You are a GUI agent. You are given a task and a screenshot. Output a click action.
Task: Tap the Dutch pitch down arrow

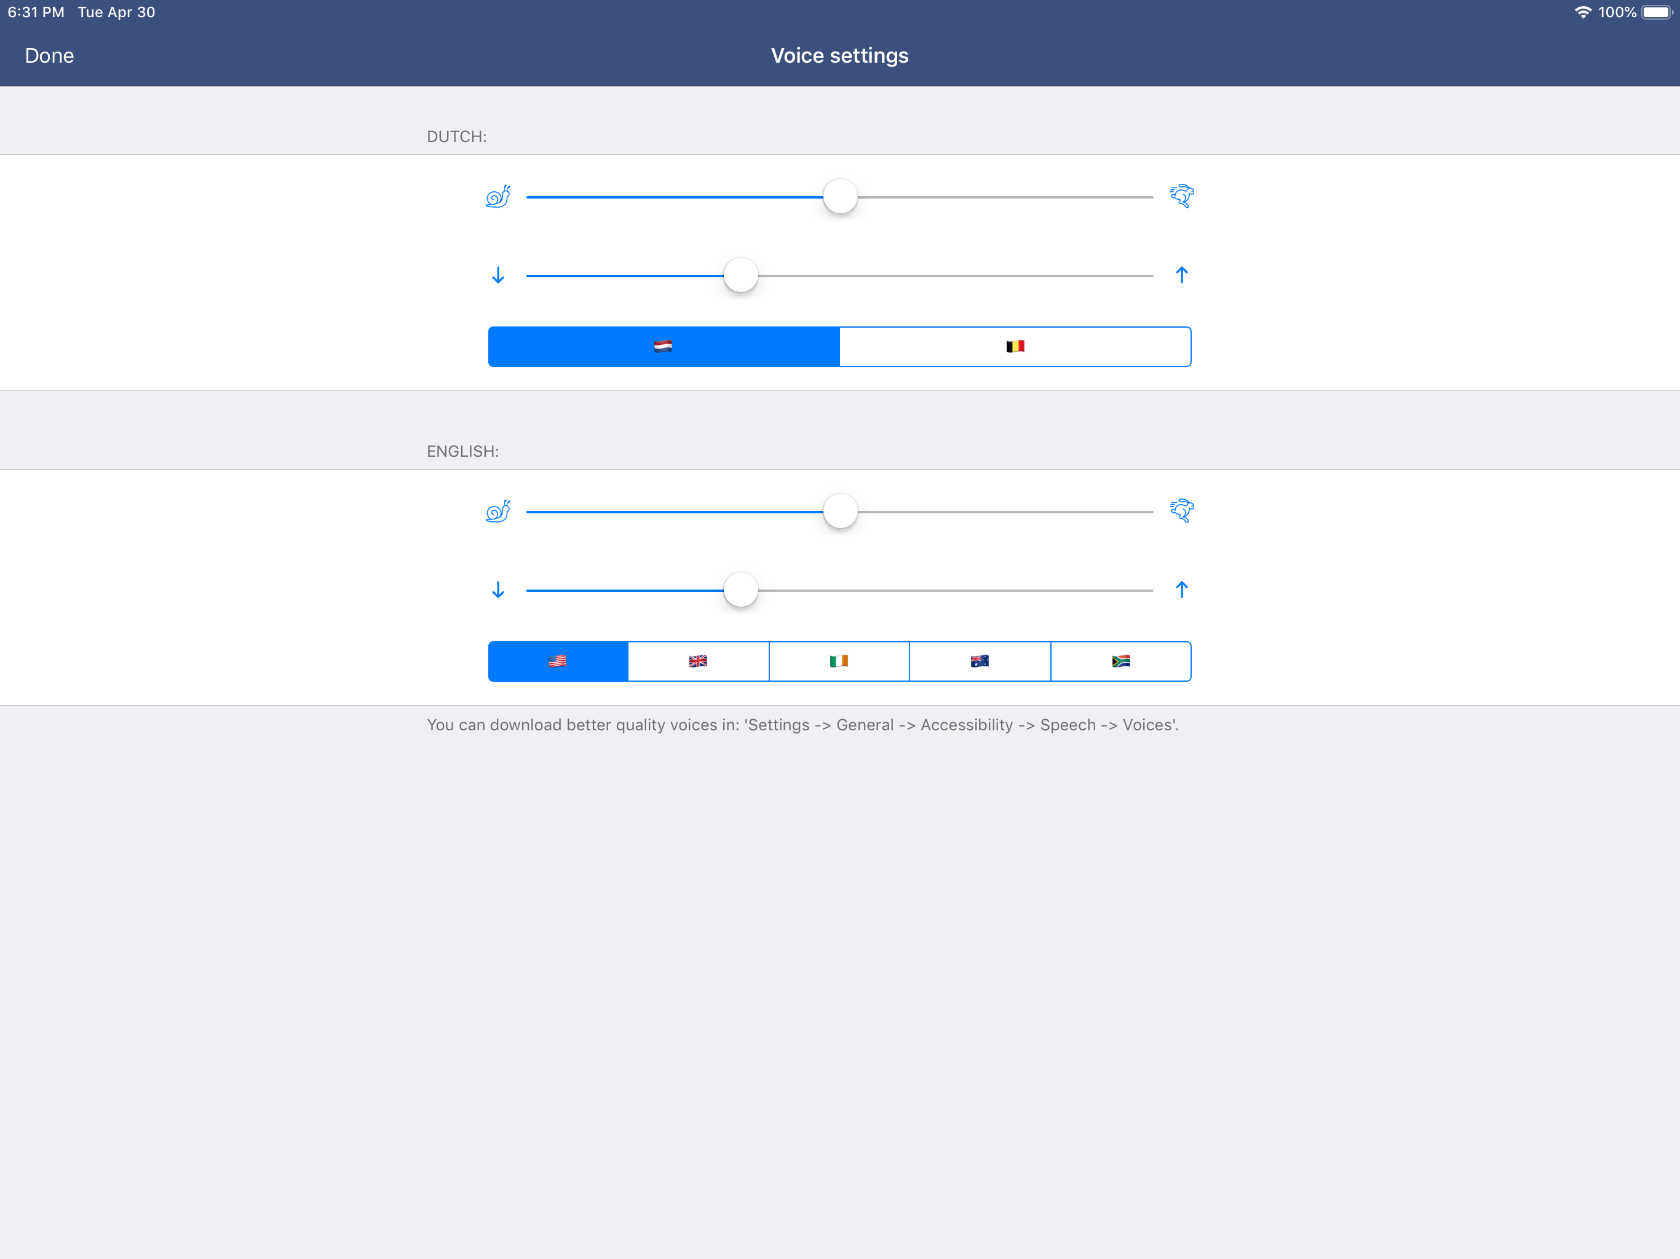coord(498,275)
